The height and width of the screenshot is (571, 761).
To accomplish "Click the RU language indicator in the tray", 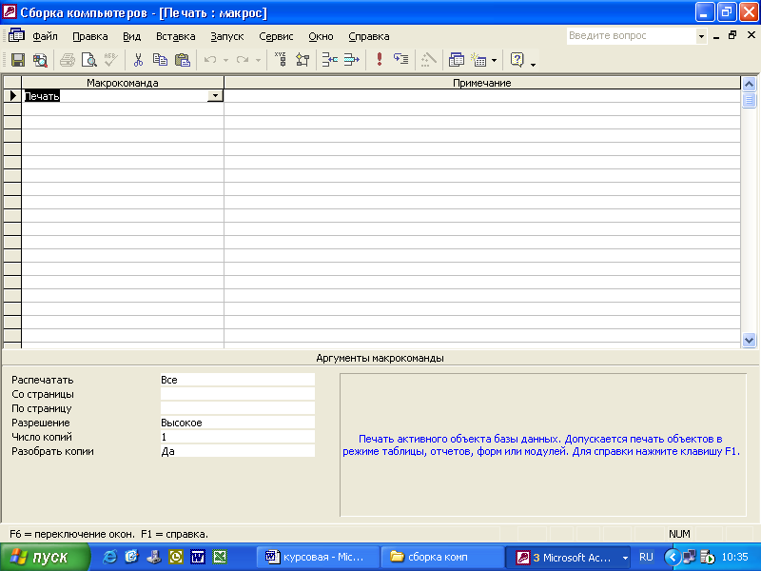I will tap(646, 557).
